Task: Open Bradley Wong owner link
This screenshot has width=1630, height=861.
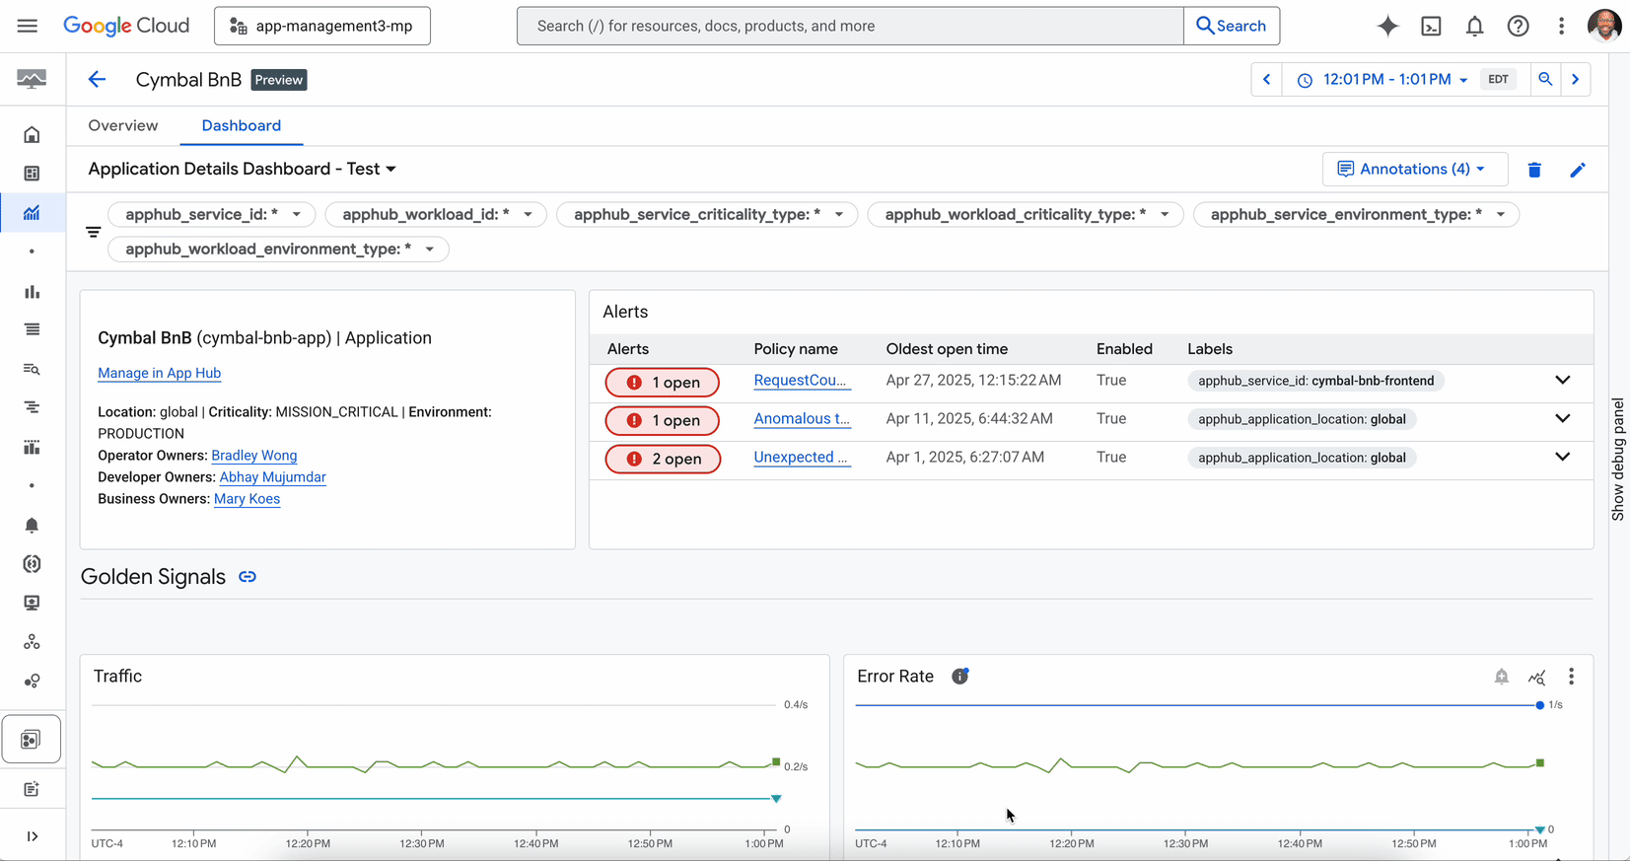Action: [254, 456]
